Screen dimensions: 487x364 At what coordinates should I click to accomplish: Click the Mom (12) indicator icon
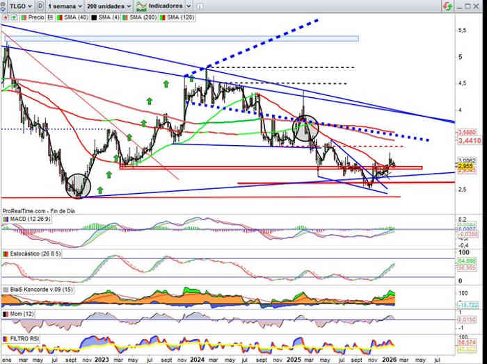(x=5, y=314)
